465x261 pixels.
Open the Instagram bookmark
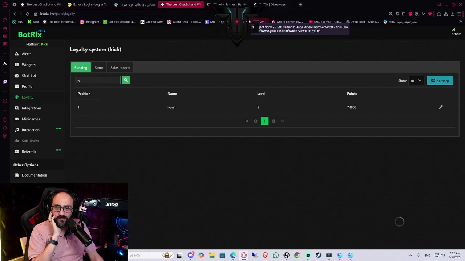[89, 22]
